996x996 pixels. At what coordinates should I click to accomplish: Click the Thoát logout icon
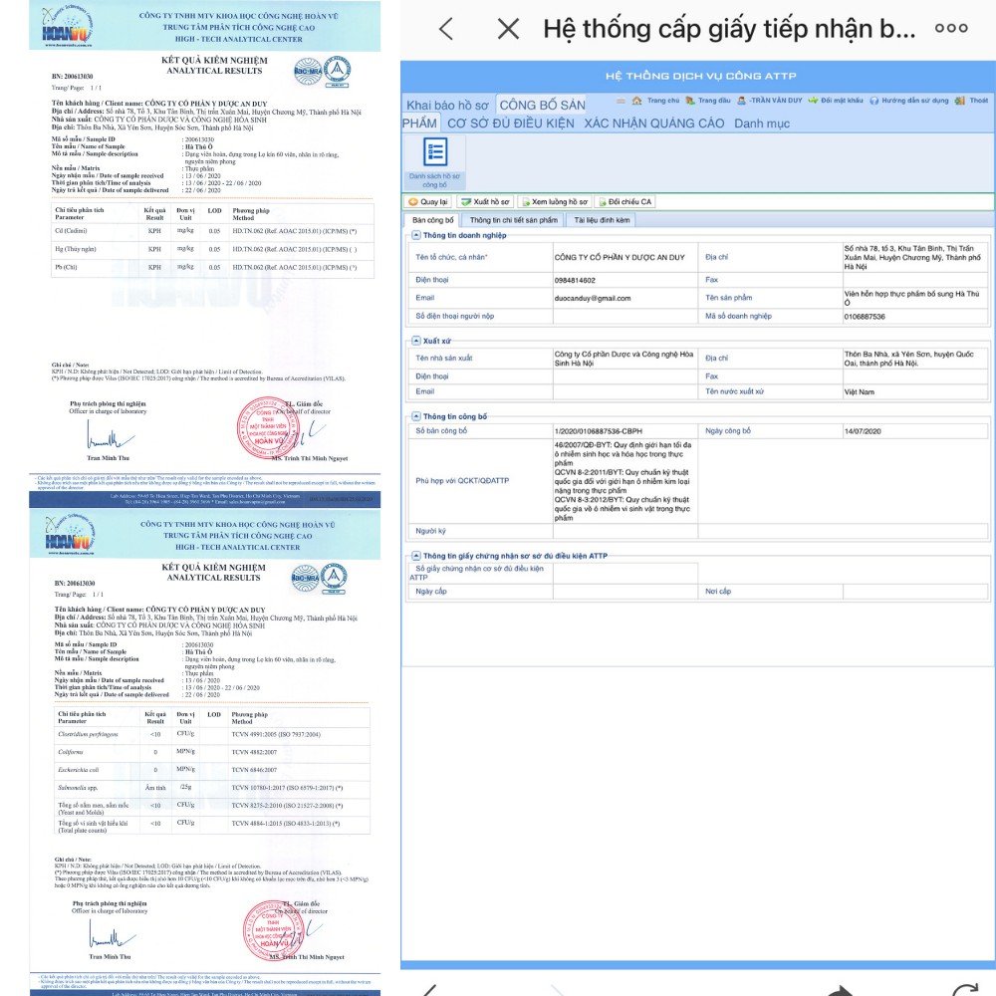click(x=972, y=101)
